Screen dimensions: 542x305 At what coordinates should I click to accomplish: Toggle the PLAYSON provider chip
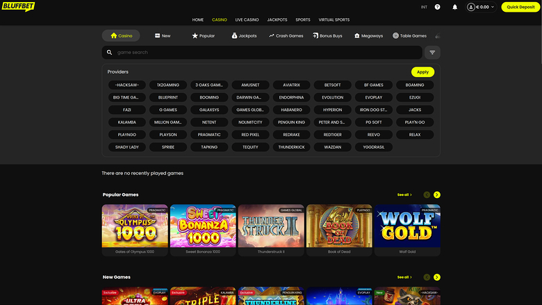pyautogui.click(x=168, y=135)
